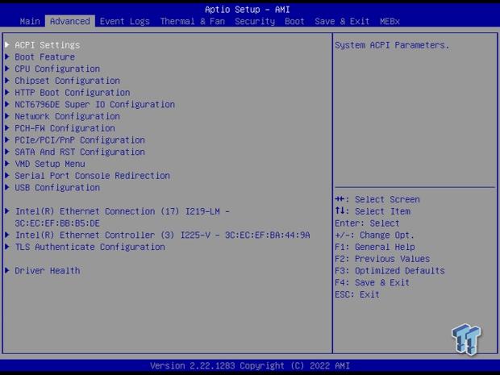Click the 'F3: Optimized Defaults' hint
The height and width of the screenshot is (375, 500).
click(x=390, y=270)
